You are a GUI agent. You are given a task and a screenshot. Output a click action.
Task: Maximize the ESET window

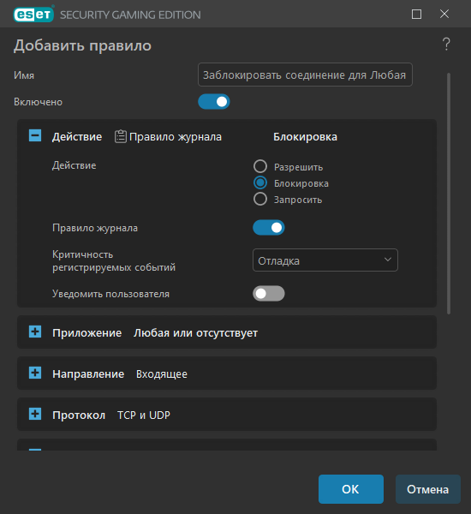tap(416, 14)
